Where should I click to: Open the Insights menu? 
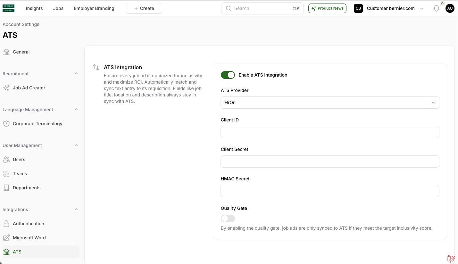coord(34,8)
